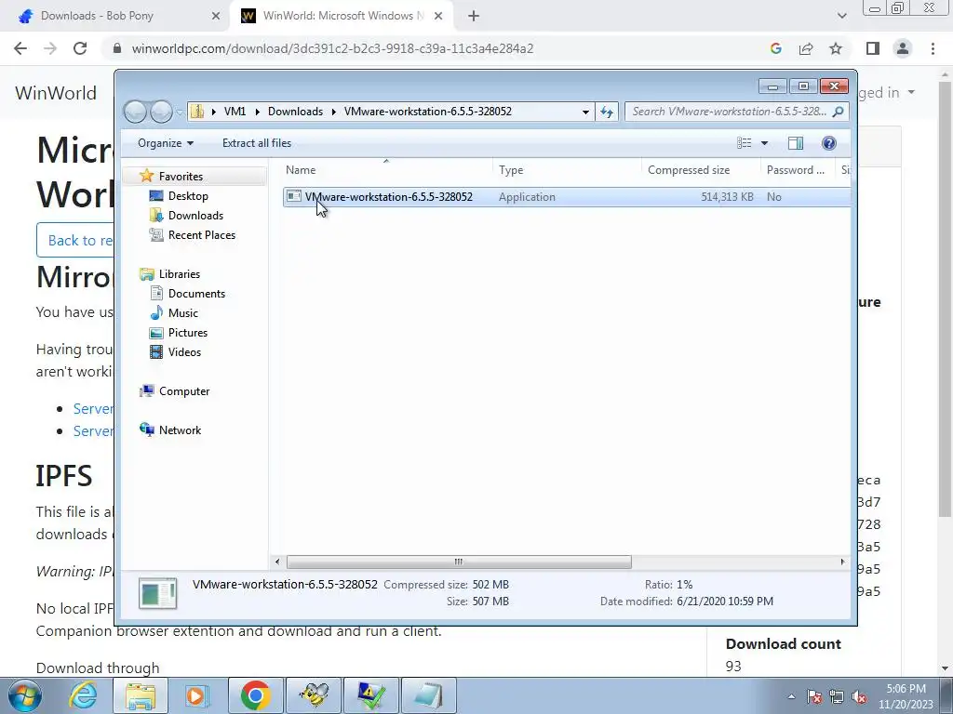Image resolution: width=953 pixels, height=714 pixels.
Task: Expand arrow after Downloads breadcrumb
Action: point(334,112)
